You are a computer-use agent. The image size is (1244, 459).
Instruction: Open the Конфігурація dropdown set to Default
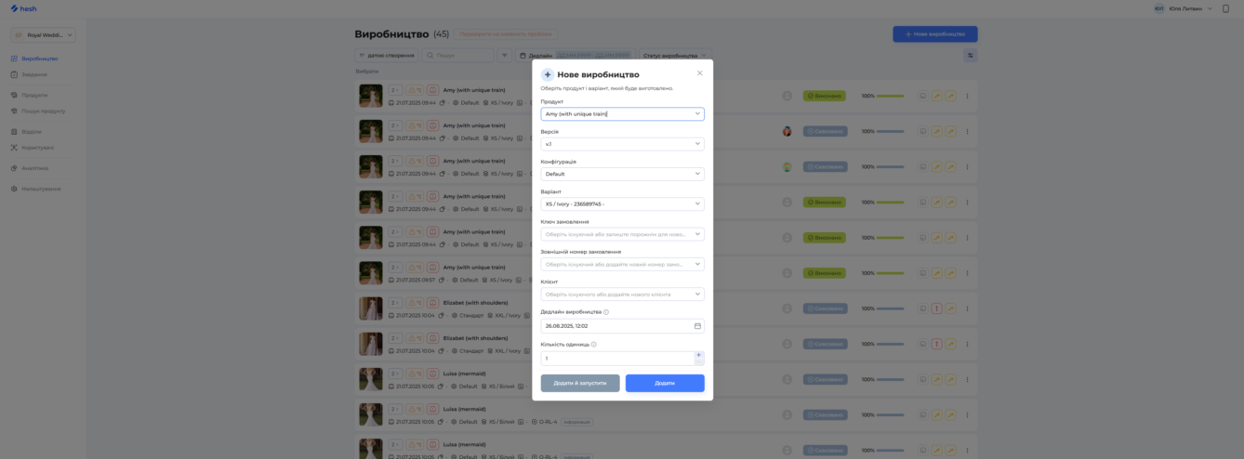tap(622, 174)
